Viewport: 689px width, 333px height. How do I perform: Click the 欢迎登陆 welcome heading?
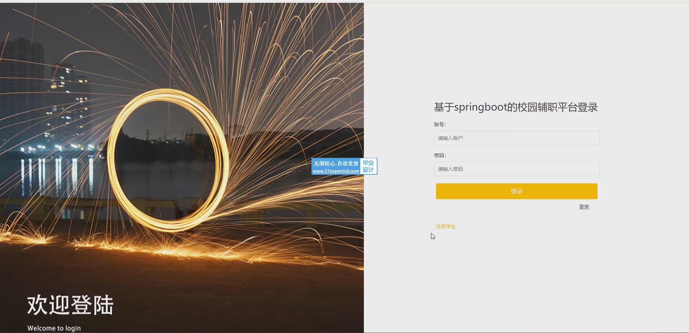tap(70, 305)
